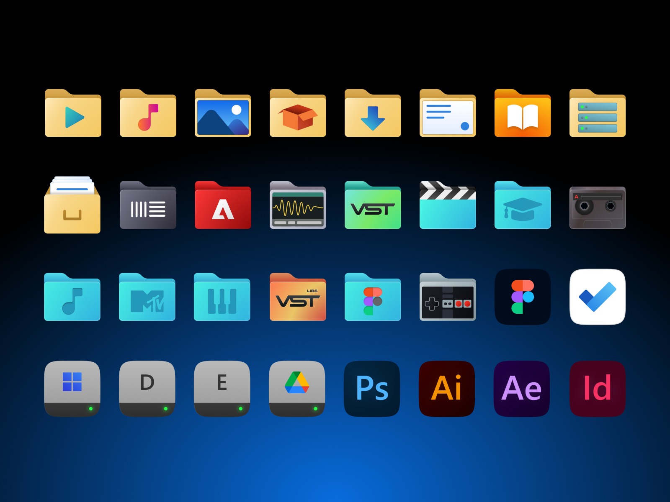Open the Pictures folder with mountain image
Screen dimensions: 670x502
click(223, 113)
